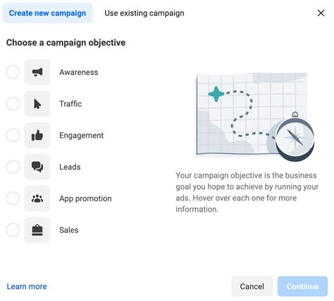Pick the Leads radio button
This screenshot has width=334, height=301.
(x=13, y=167)
